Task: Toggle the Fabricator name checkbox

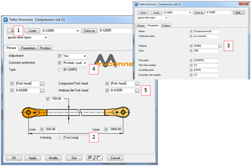Action: tap(191, 37)
